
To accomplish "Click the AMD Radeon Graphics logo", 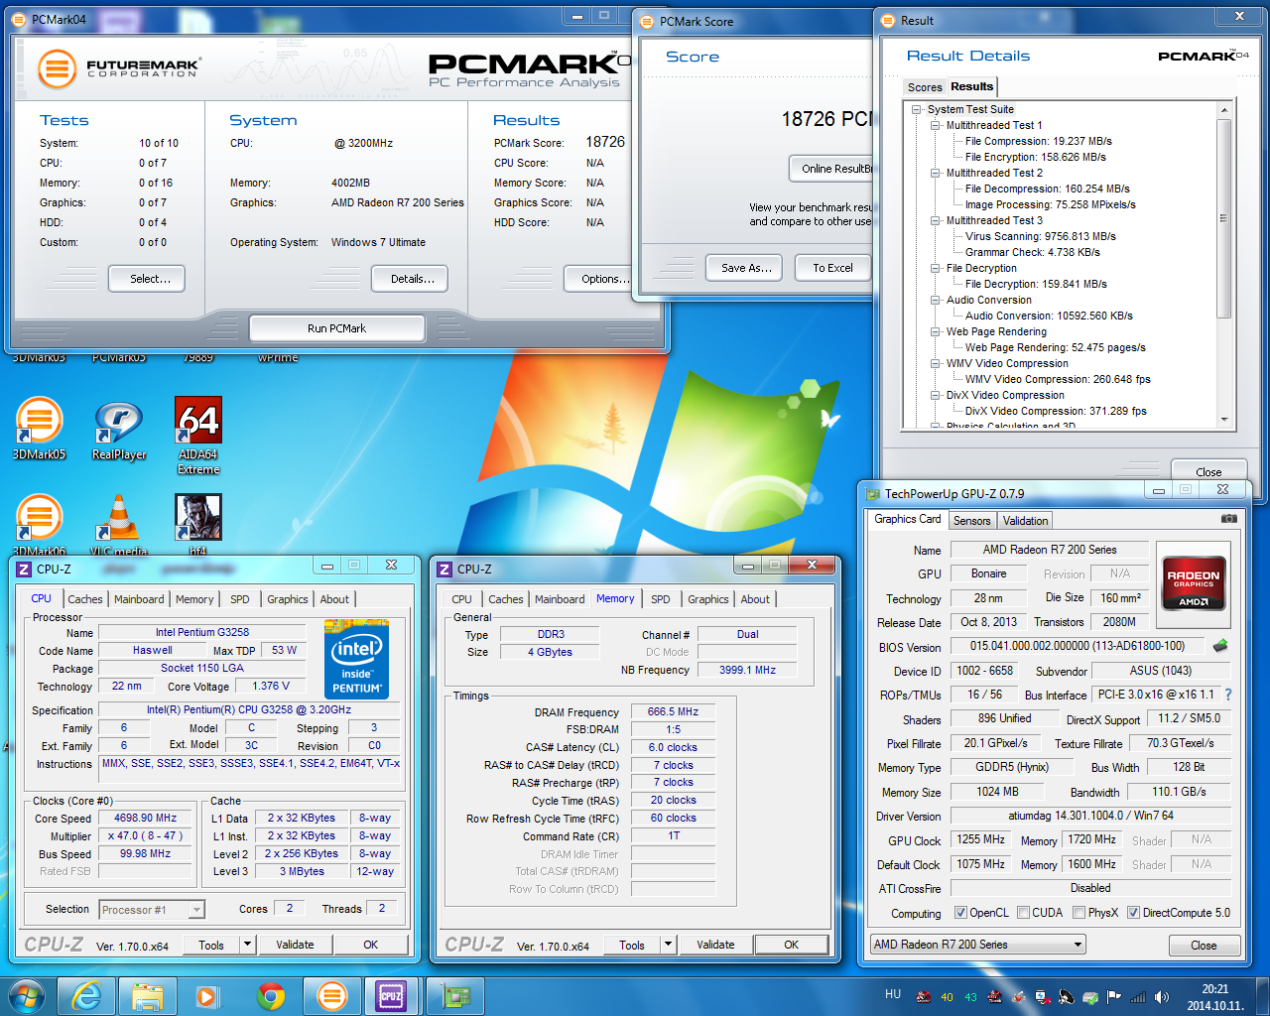I will point(1194,582).
